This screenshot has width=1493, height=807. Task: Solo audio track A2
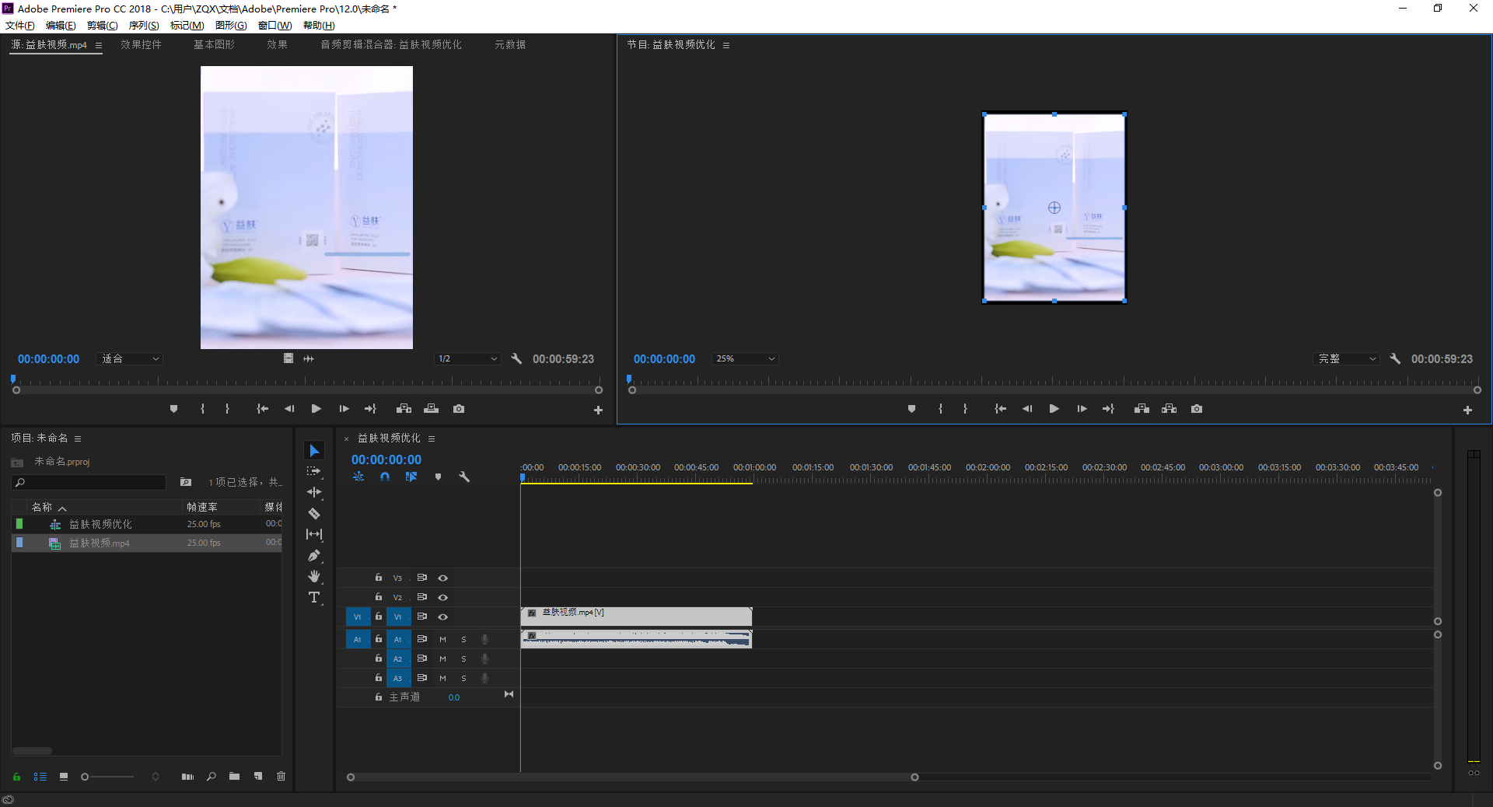tap(463, 659)
